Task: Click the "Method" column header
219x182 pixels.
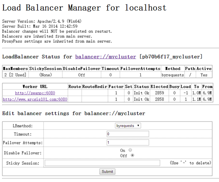Action: (x=173, y=68)
